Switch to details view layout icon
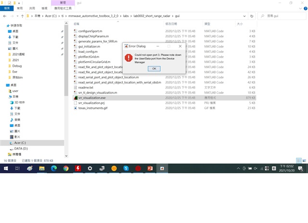The width and height of the screenshot is (308, 223). pos(299,161)
